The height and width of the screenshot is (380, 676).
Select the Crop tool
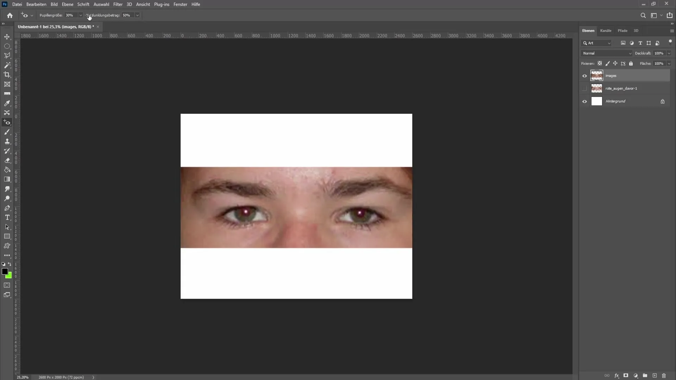click(6, 74)
